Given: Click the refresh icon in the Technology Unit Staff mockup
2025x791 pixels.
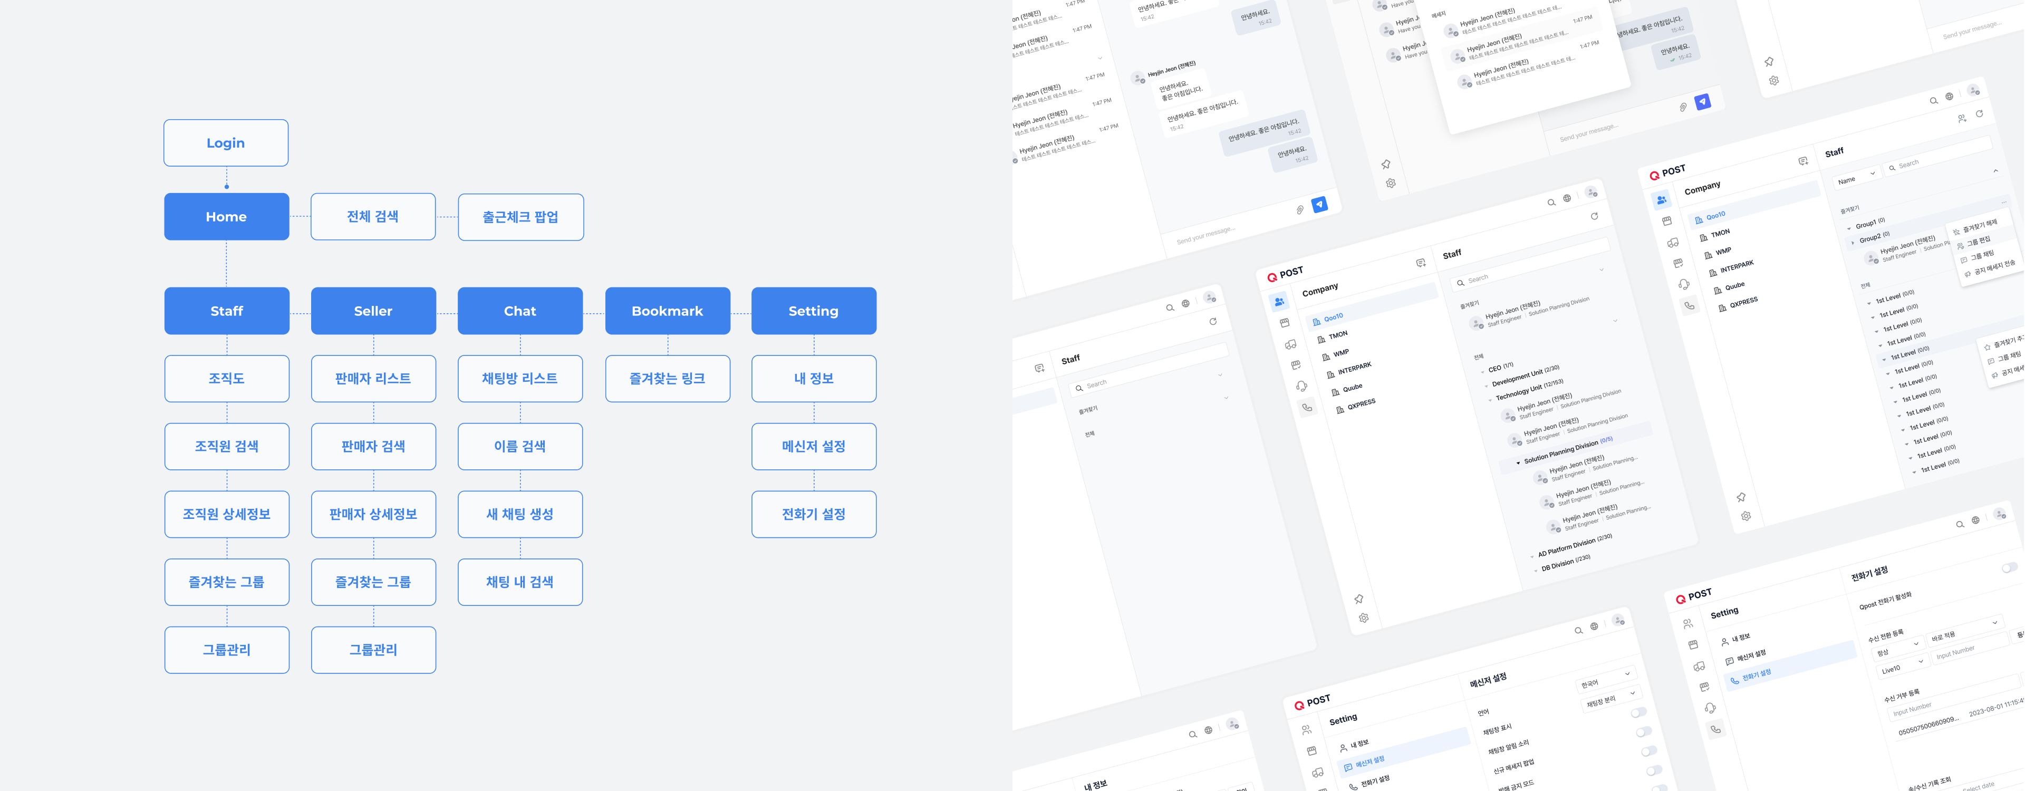Looking at the screenshot, I should pyautogui.click(x=1594, y=216).
